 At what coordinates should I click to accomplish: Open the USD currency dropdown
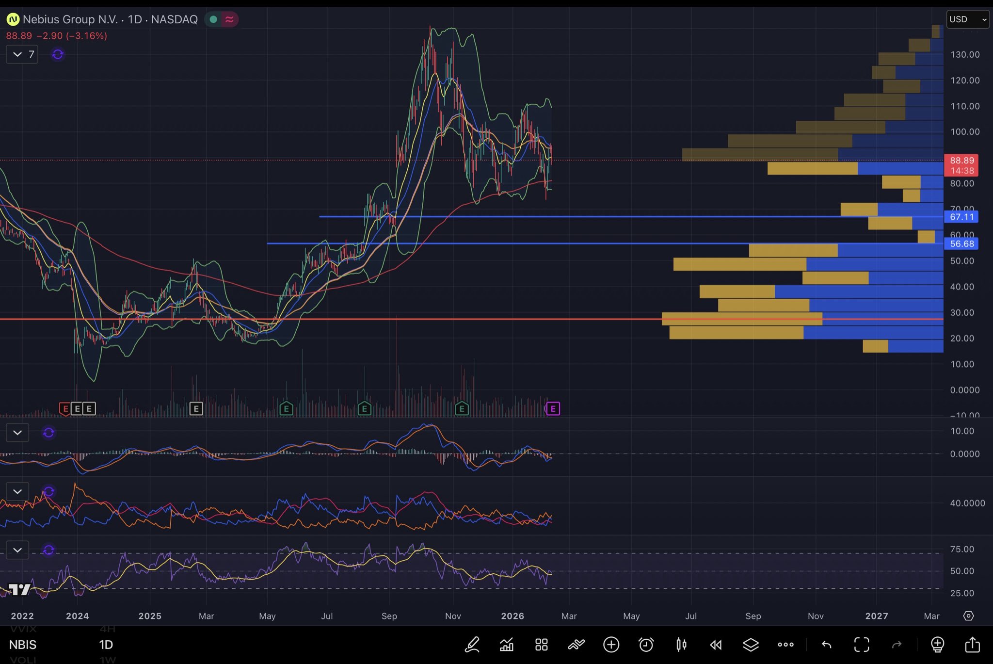point(967,19)
